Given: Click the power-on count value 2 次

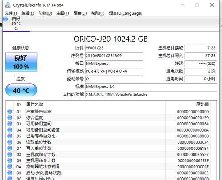Looking at the screenshot, I should point(201,71).
